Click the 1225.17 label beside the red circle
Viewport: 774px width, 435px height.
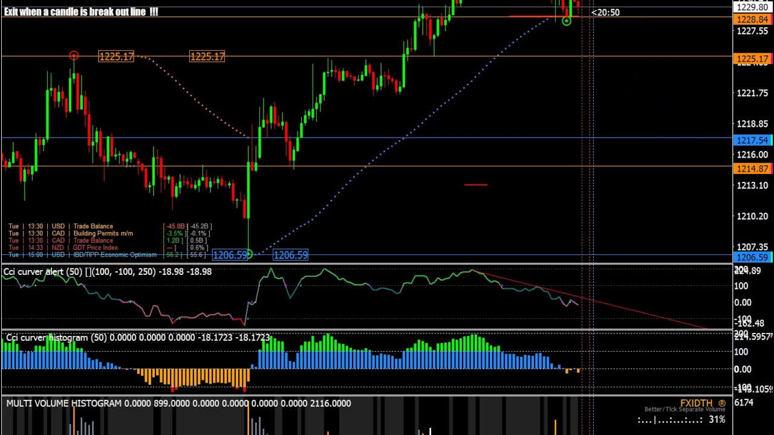[115, 56]
